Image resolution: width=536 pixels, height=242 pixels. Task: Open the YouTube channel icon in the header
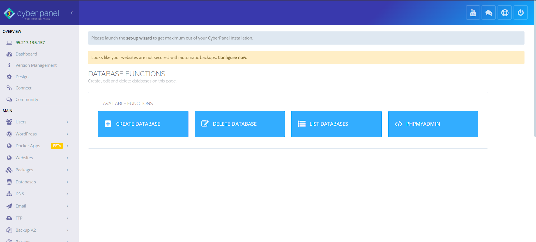[x=473, y=13]
